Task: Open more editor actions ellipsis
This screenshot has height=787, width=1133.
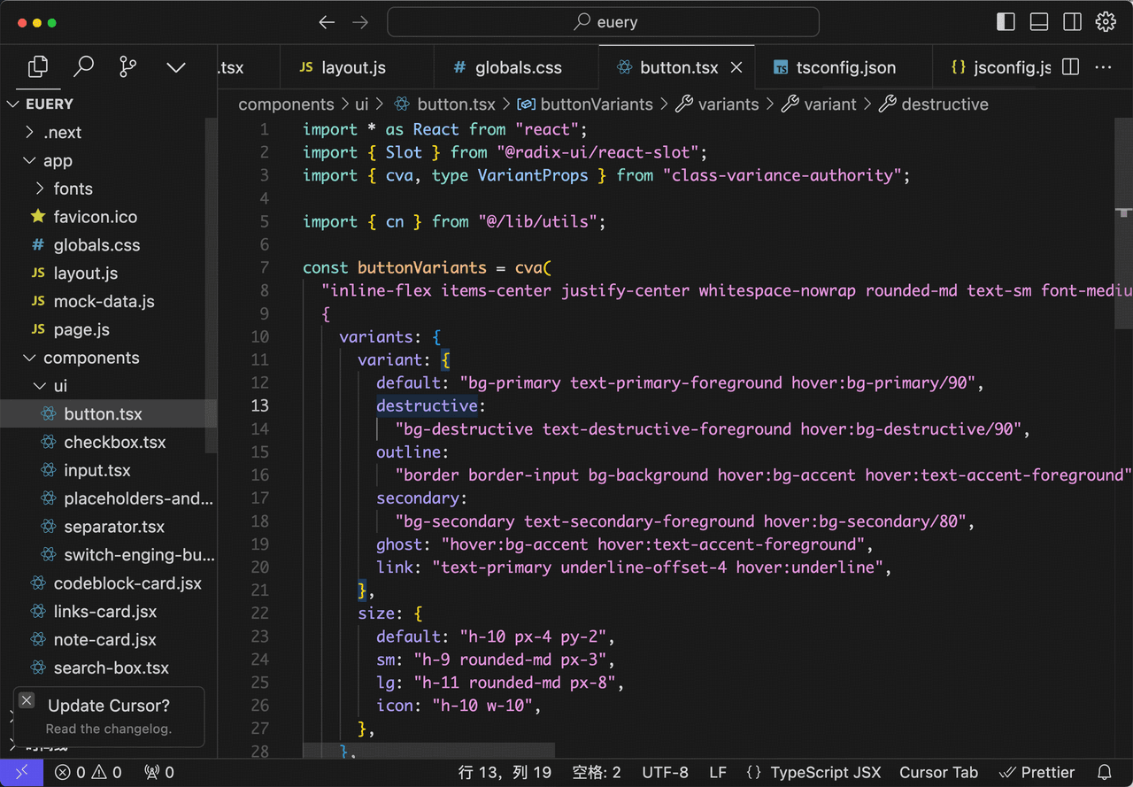Action: coord(1104,67)
